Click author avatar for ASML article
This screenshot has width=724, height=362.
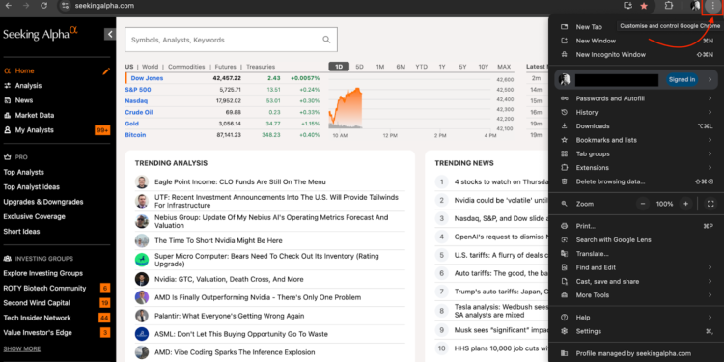click(x=142, y=334)
